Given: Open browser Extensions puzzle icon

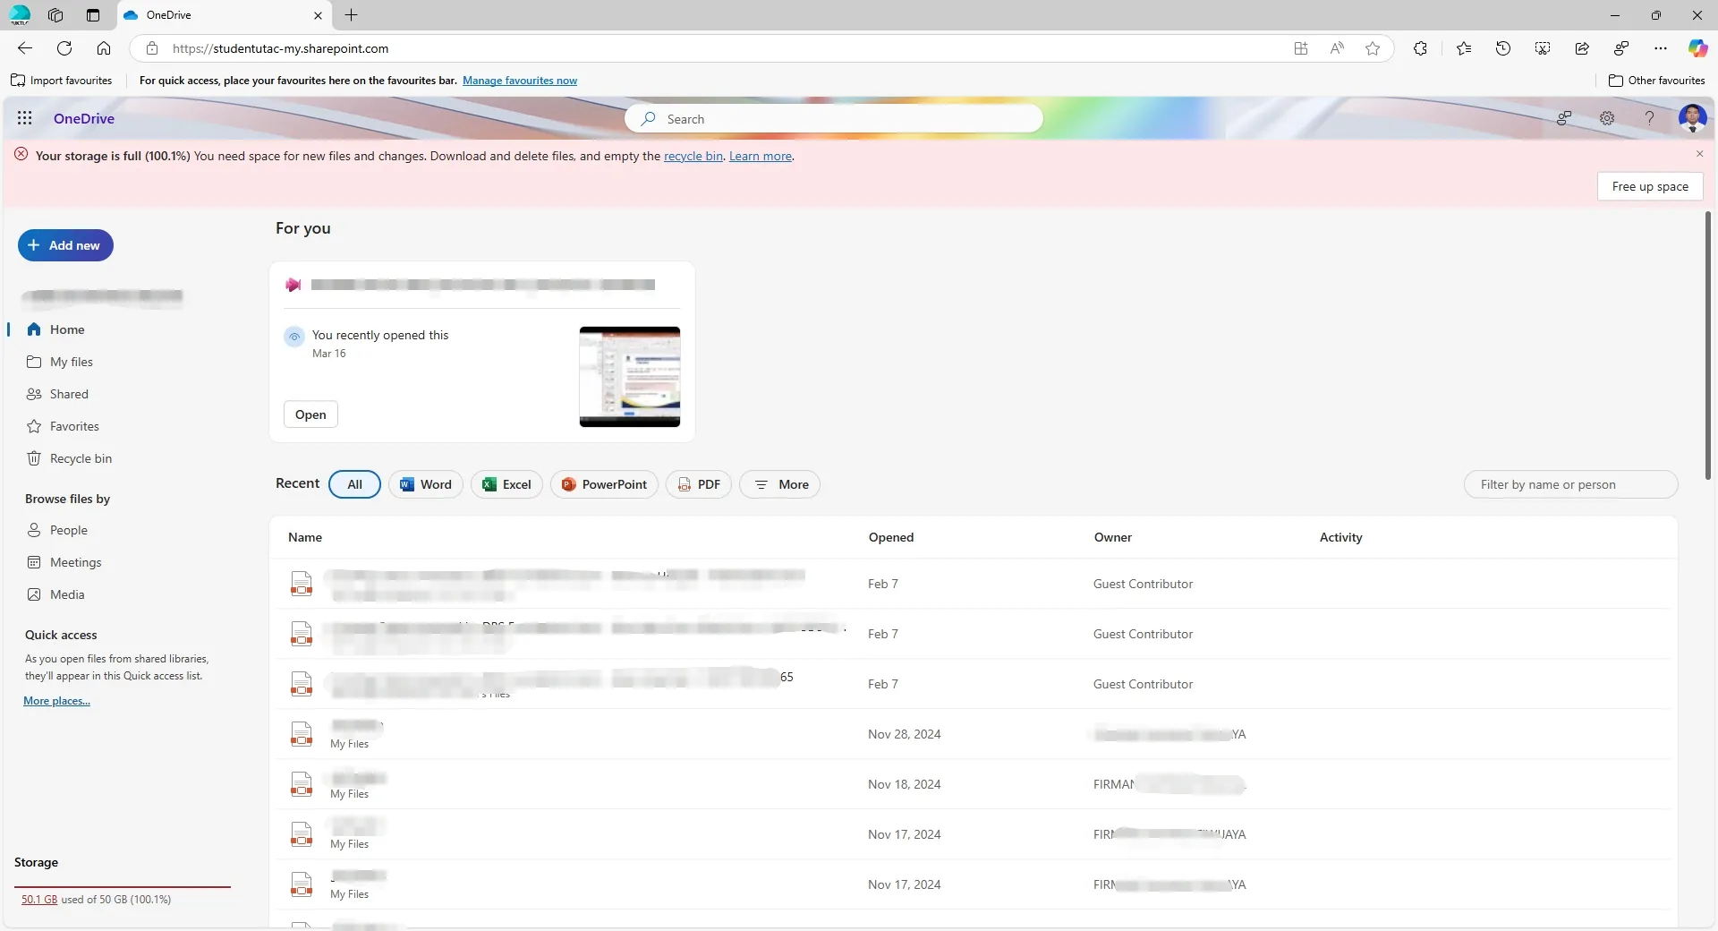Looking at the screenshot, I should (x=1420, y=48).
